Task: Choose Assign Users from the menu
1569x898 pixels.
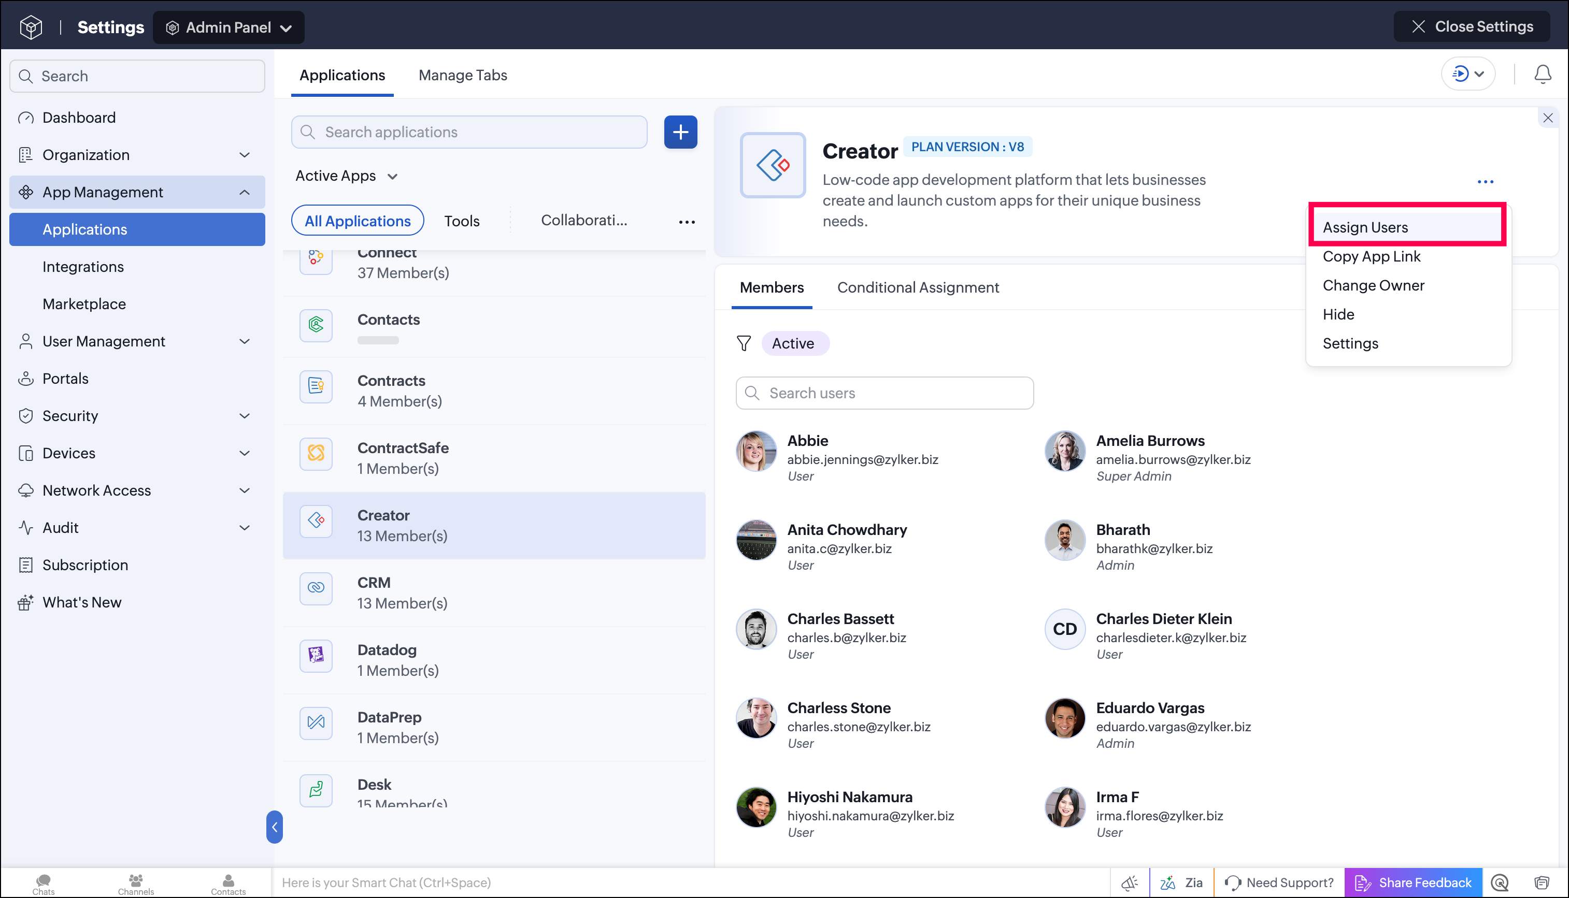Action: tap(1407, 227)
